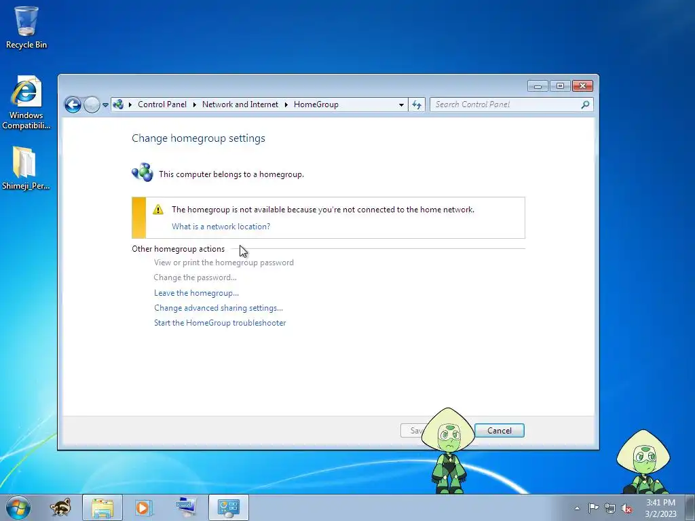Click 'This computer belongs to a homegroup.' text
The image size is (695, 521).
pyautogui.click(x=231, y=174)
